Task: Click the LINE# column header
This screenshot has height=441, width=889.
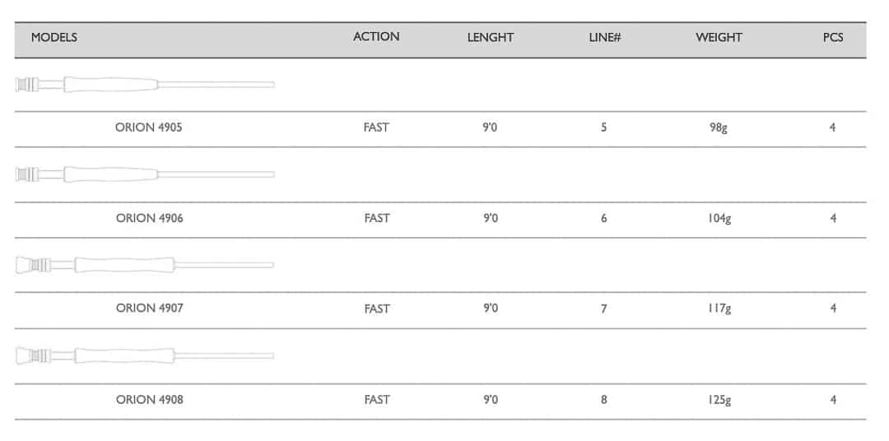Action: pos(604,38)
